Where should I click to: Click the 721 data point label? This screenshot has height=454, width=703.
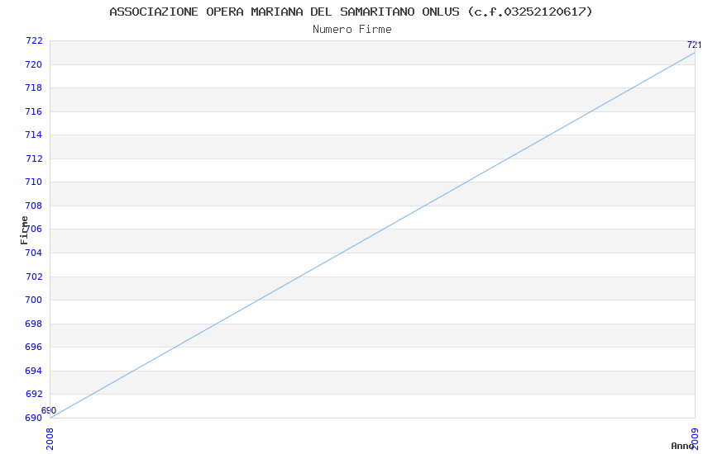click(x=694, y=45)
